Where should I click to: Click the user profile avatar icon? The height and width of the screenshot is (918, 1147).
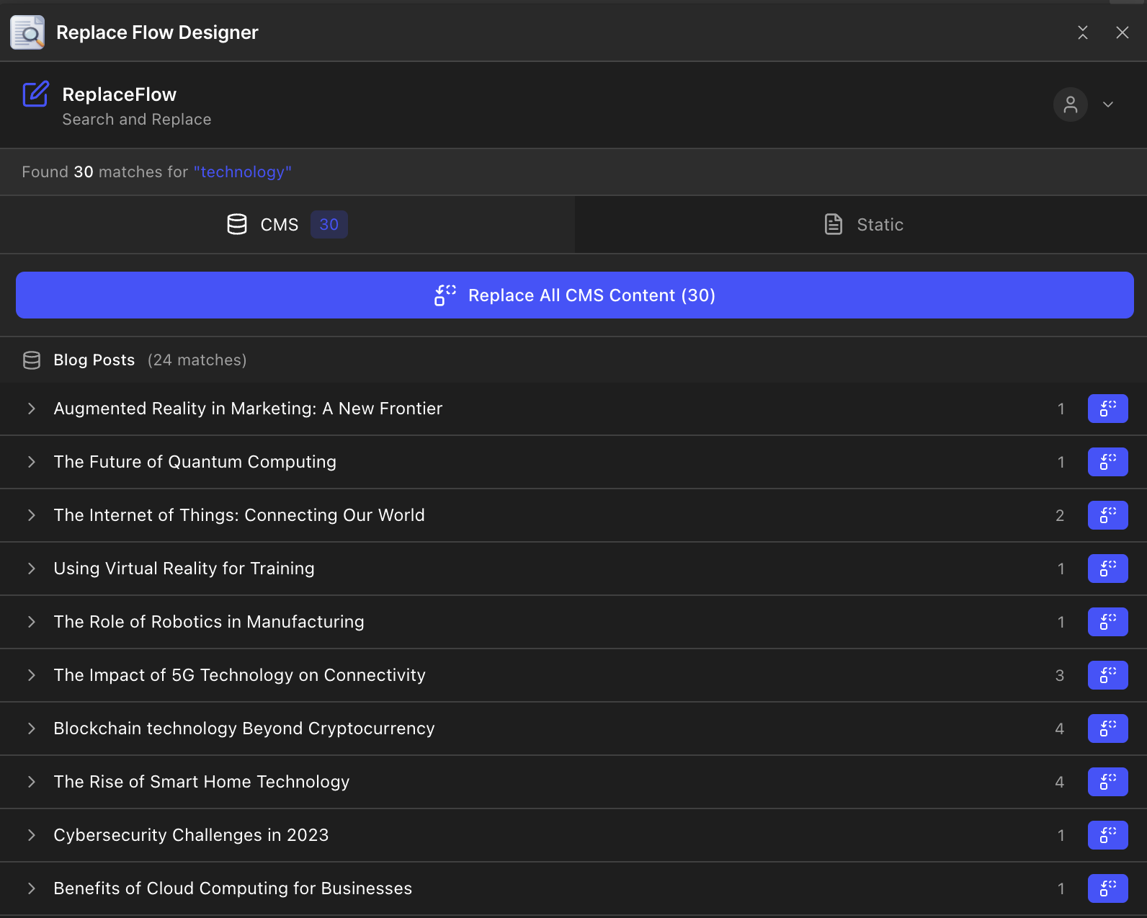pos(1070,104)
